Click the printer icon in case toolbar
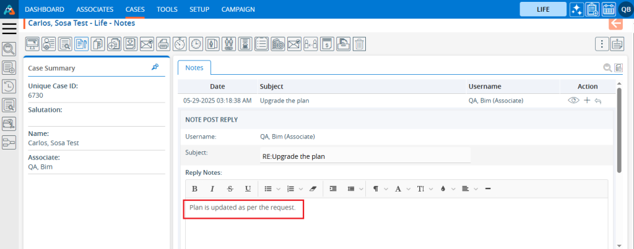 (x=163, y=44)
